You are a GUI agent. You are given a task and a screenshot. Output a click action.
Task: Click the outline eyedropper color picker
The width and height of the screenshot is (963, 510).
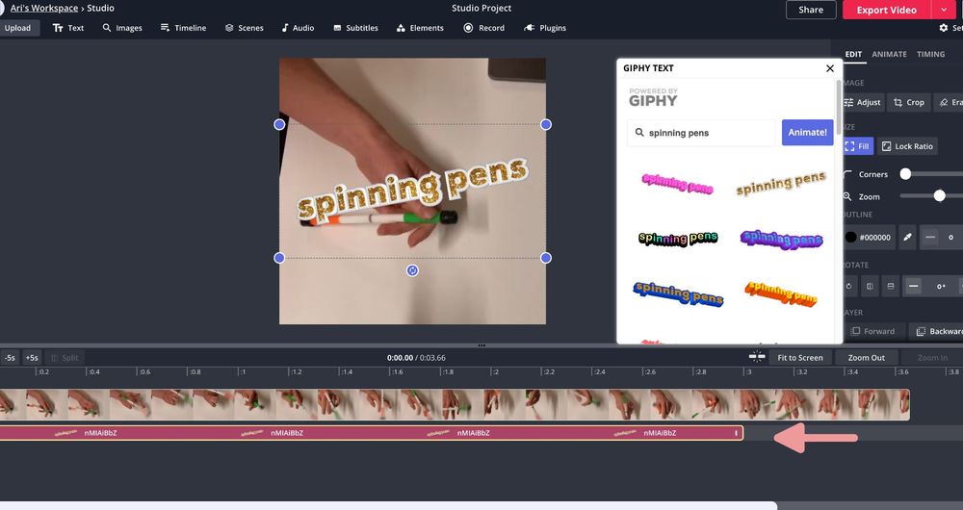[x=907, y=237]
